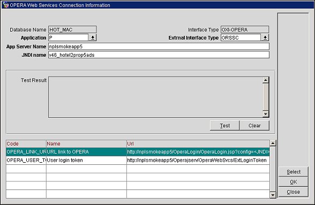
Task: Click the Application field containing P
Action: pos(69,37)
